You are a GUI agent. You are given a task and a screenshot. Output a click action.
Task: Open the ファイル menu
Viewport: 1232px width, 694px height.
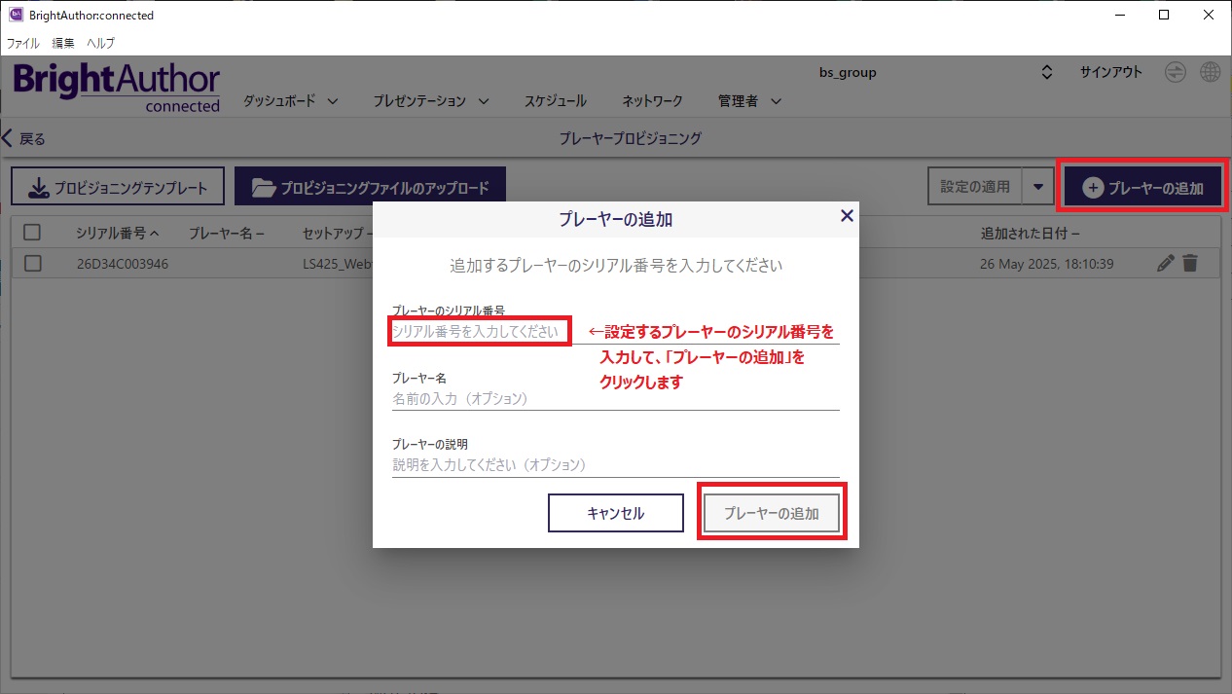pos(23,43)
